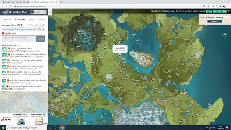Close the active Genshin Impact browser tab

coord(57,2)
